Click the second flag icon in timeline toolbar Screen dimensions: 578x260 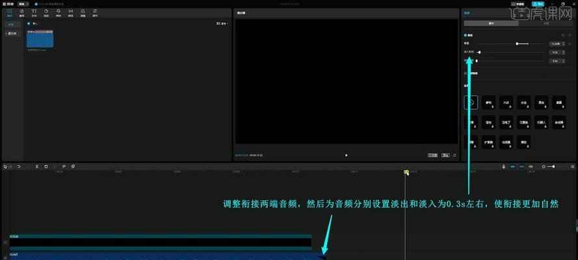(73, 166)
